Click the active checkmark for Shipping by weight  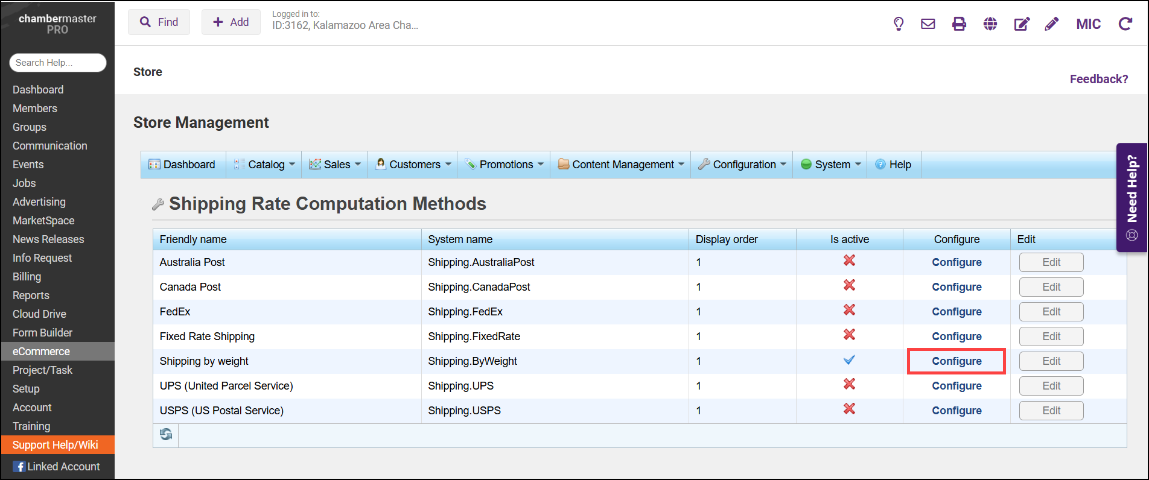pos(849,361)
